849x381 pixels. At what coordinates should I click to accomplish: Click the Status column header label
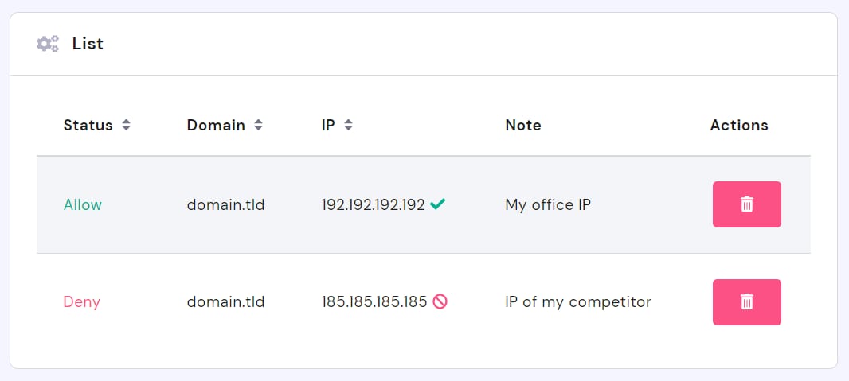[x=88, y=125]
